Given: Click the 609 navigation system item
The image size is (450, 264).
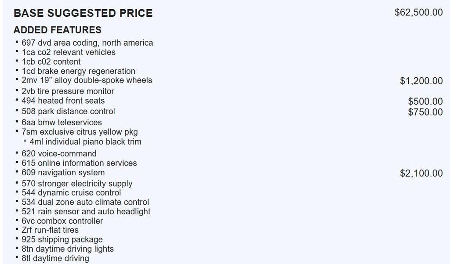Looking at the screenshot, I should [x=63, y=173].
